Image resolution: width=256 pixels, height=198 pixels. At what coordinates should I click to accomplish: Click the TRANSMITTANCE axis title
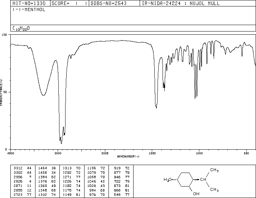1,92
